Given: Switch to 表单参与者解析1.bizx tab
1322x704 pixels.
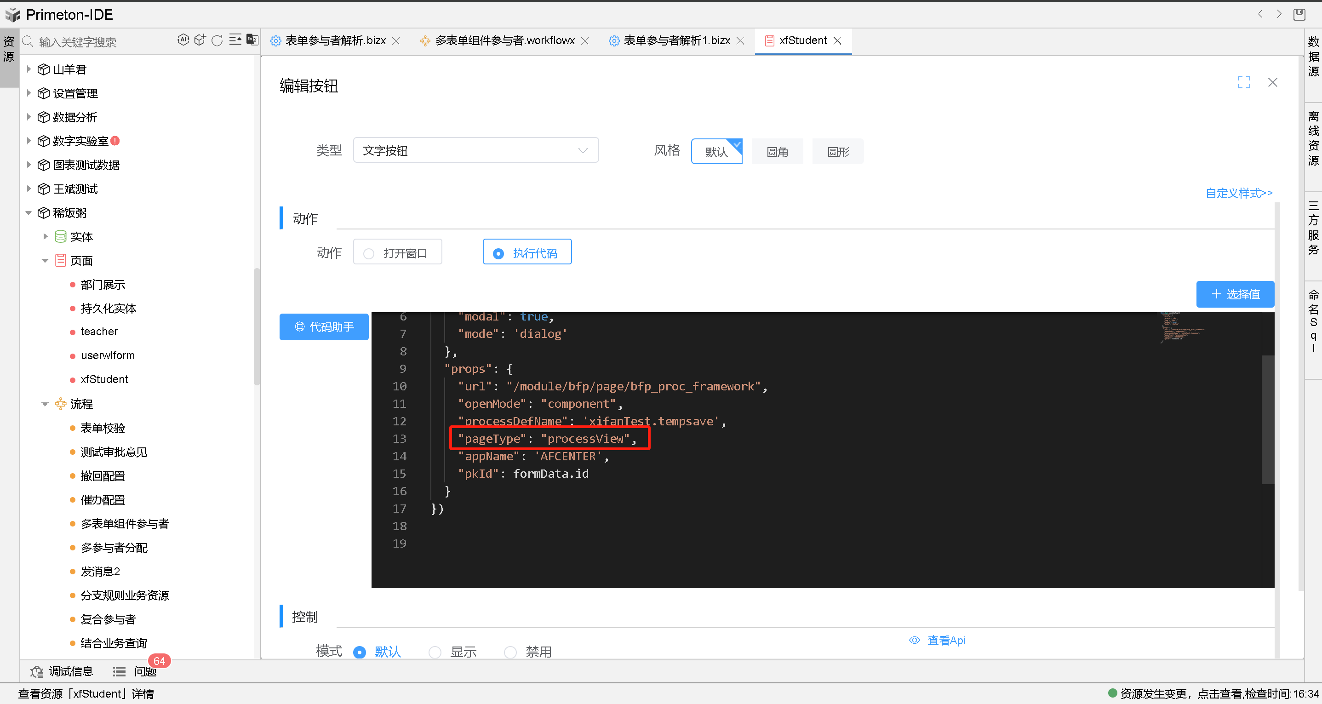Looking at the screenshot, I should coord(674,40).
